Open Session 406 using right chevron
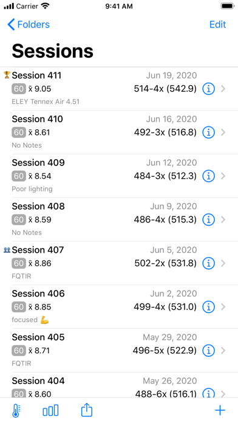The height and width of the screenshot is (423, 238). 223,307
